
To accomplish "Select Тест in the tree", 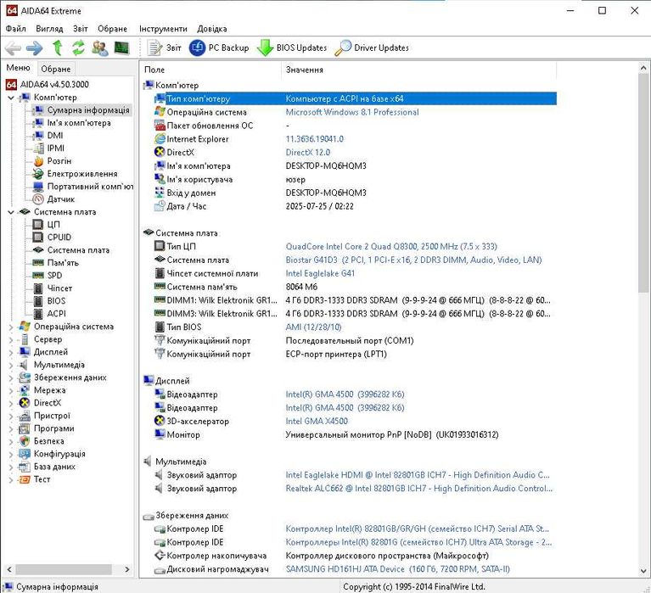I will (35, 479).
